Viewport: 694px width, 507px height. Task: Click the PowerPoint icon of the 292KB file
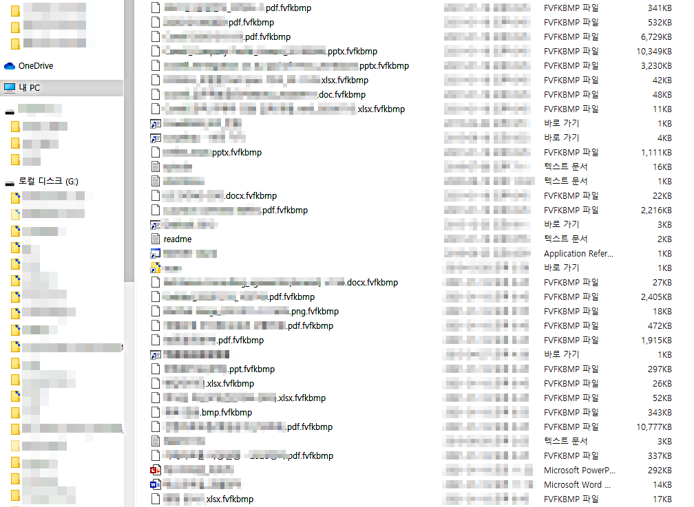pos(156,470)
